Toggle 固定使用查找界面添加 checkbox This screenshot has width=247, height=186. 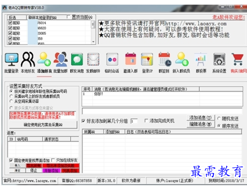click(11, 161)
